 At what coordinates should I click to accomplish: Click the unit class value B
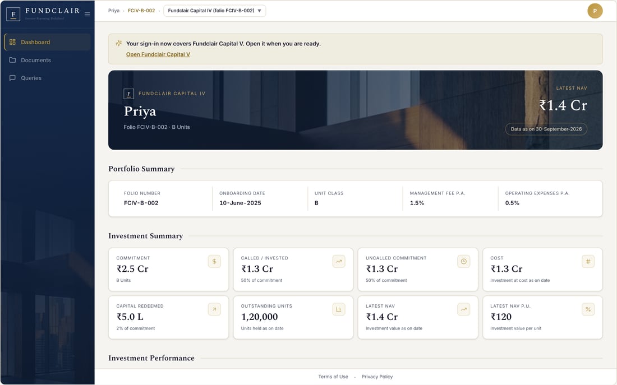[x=316, y=203]
